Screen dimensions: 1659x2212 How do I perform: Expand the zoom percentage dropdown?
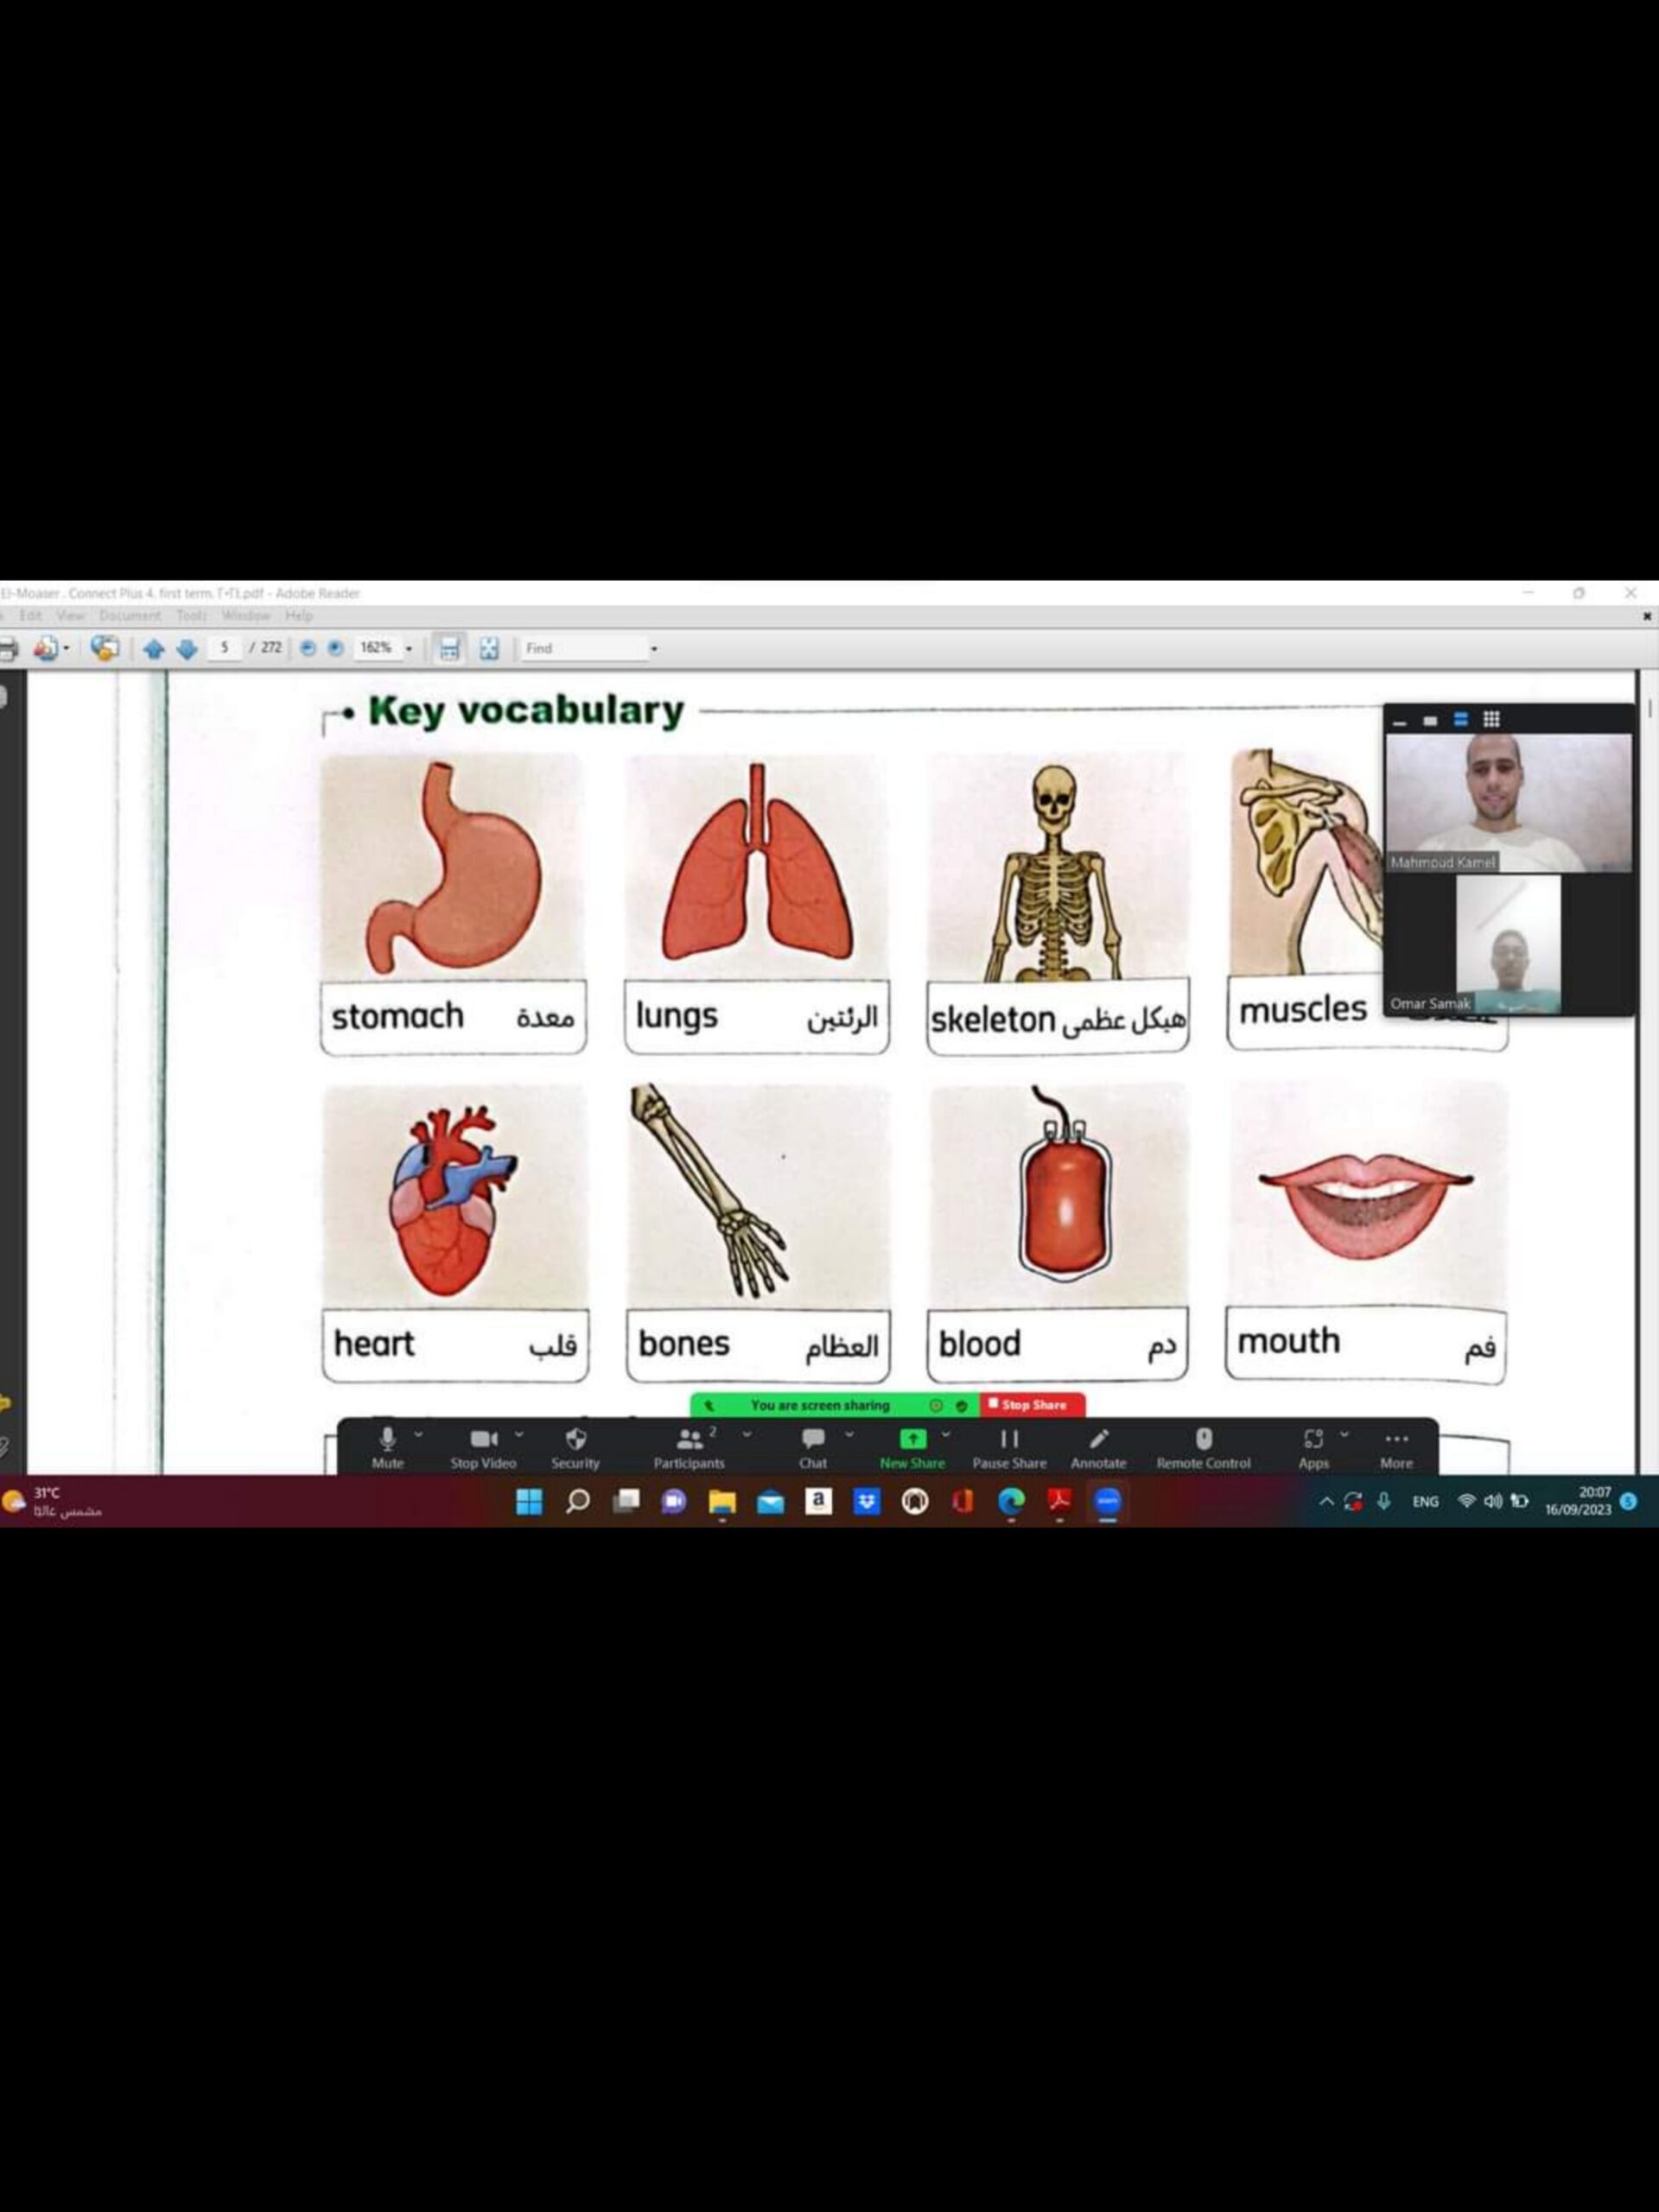point(408,649)
